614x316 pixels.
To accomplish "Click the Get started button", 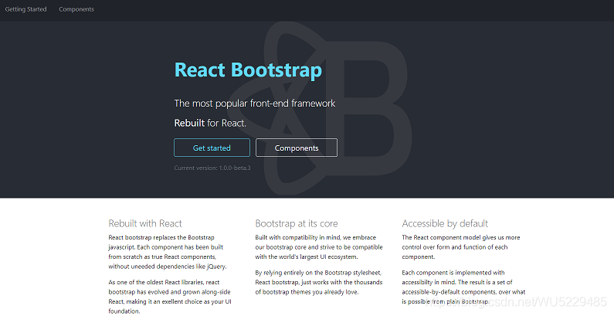I will tap(212, 148).
